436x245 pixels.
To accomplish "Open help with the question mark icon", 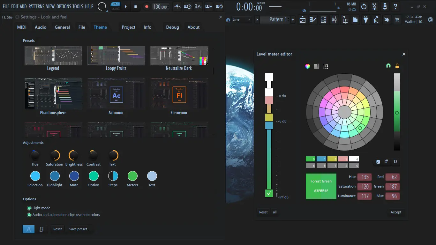I will click(395, 6).
